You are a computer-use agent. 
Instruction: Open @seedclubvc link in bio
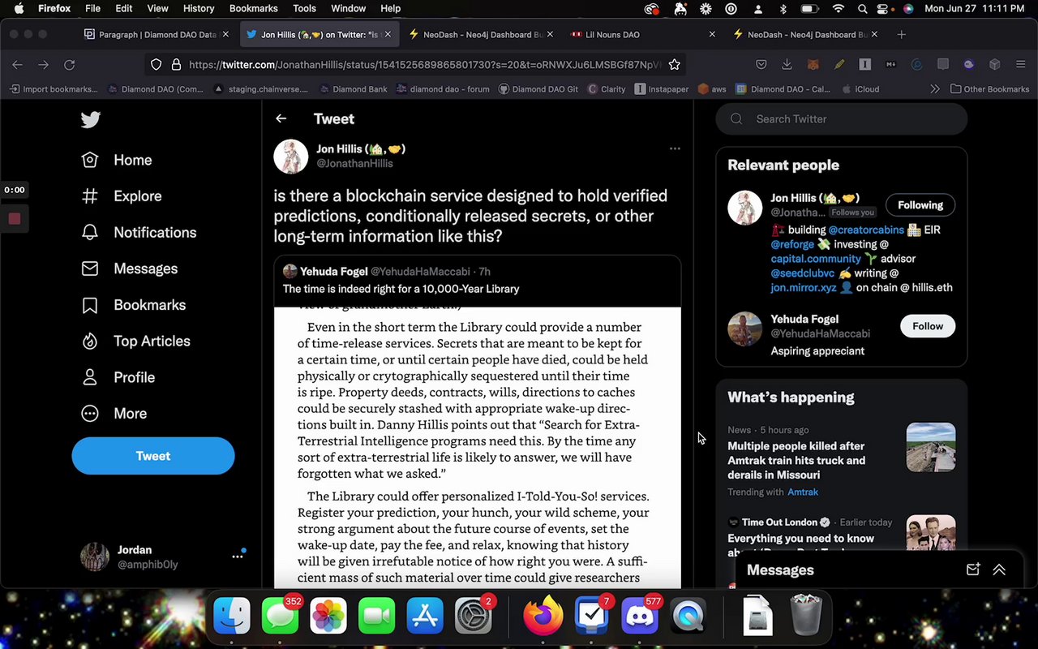tap(803, 273)
